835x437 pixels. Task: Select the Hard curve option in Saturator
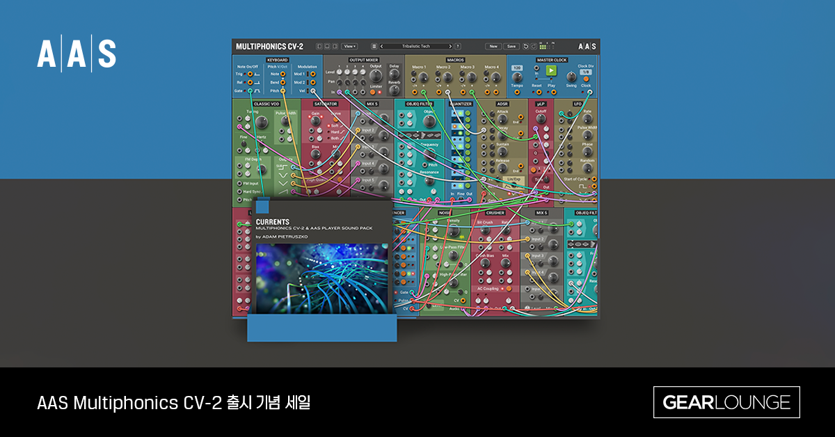[x=335, y=132]
